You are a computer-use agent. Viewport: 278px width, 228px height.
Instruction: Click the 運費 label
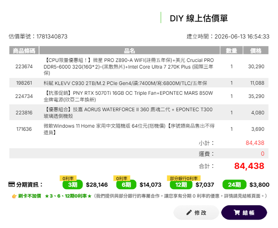tap(206, 154)
